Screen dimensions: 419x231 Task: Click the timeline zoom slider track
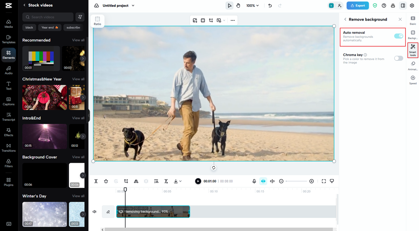(296, 181)
